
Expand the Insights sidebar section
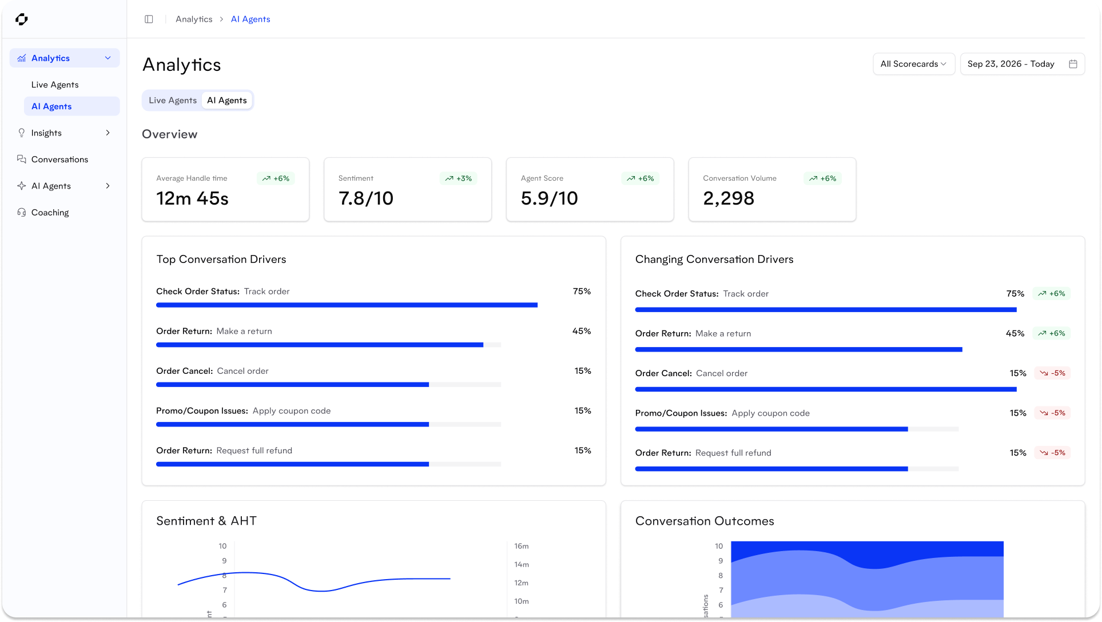pyautogui.click(x=108, y=133)
